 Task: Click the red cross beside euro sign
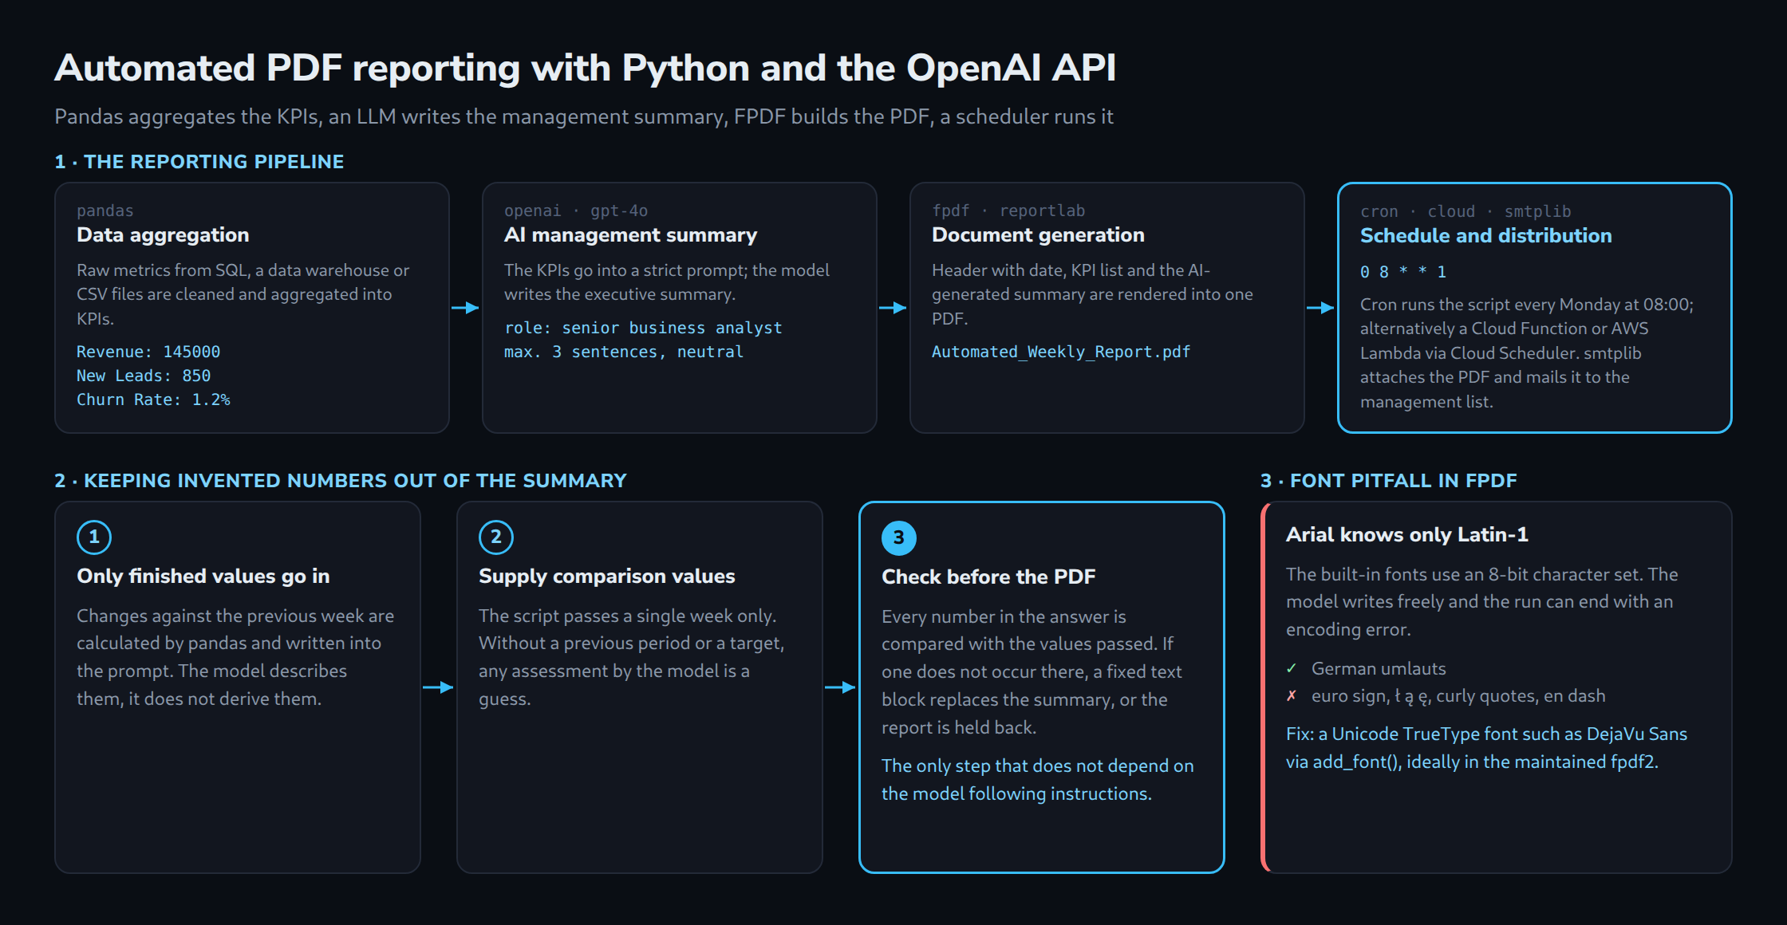coord(1292,696)
